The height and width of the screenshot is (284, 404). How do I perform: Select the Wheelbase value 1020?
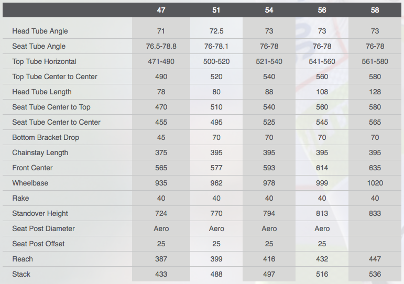(x=375, y=183)
